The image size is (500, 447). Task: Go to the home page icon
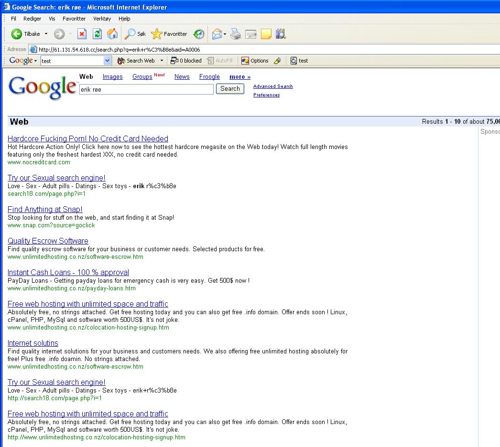click(x=112, y=34)
